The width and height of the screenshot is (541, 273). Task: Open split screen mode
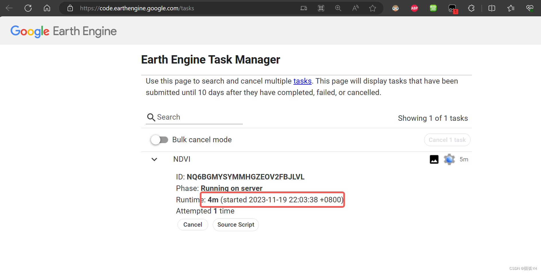tap(492, 8)
